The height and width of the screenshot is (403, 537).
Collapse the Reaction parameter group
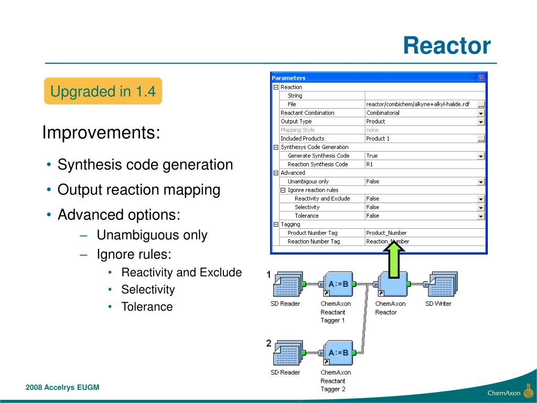(276, 88)
